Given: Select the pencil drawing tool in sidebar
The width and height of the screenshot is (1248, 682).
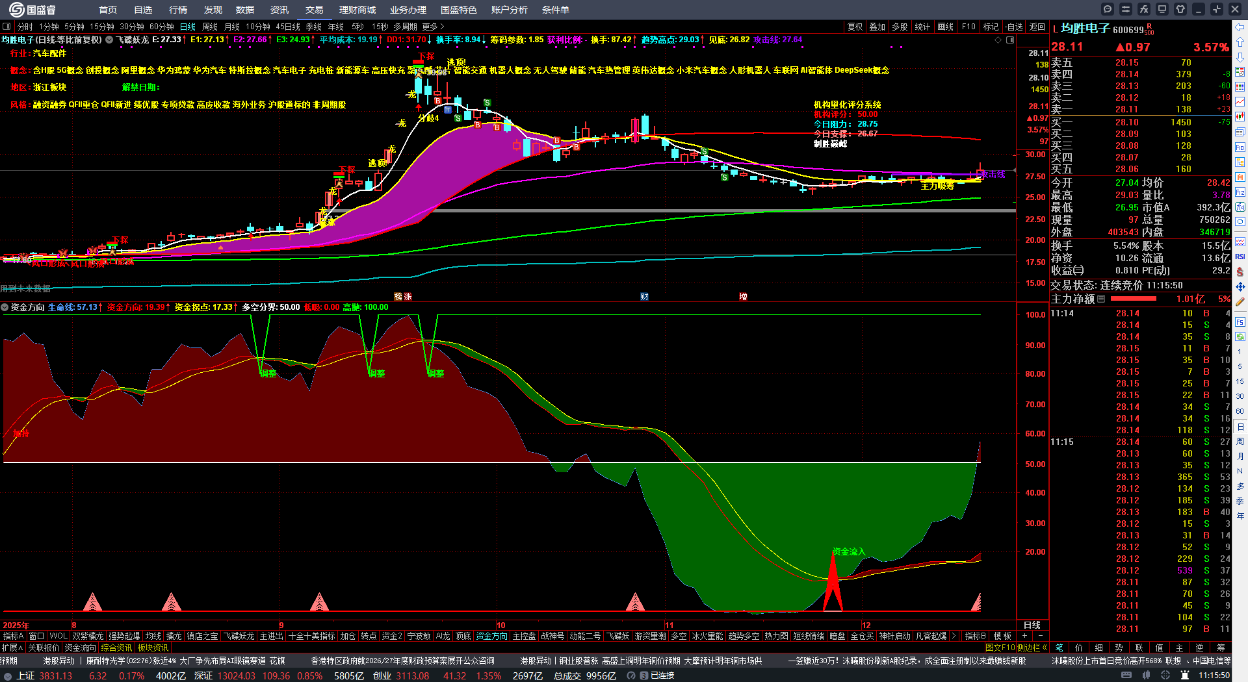Looking at the screenshot, I should coord(1240,301).
